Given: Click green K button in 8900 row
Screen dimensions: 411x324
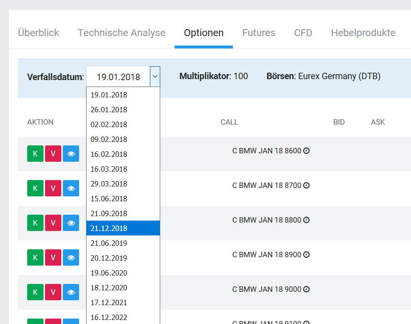Looking at the screenshot, I should pos(36,257).
